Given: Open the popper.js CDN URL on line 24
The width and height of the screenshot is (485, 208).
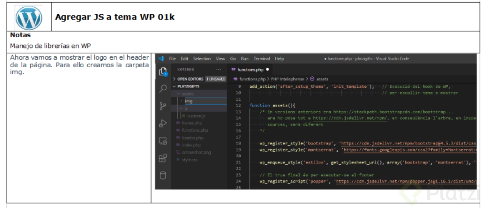Looking at the screenshot, I should pos(406,181).
